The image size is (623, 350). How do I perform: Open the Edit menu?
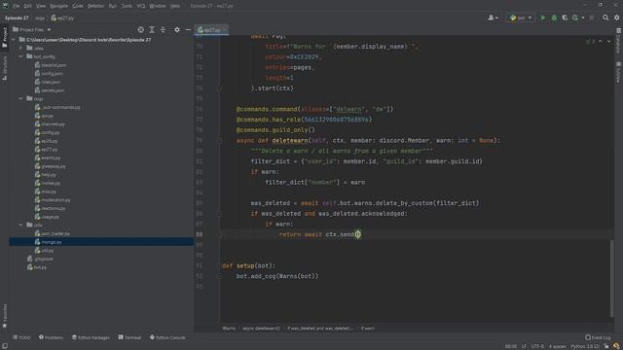coord(28,6)
